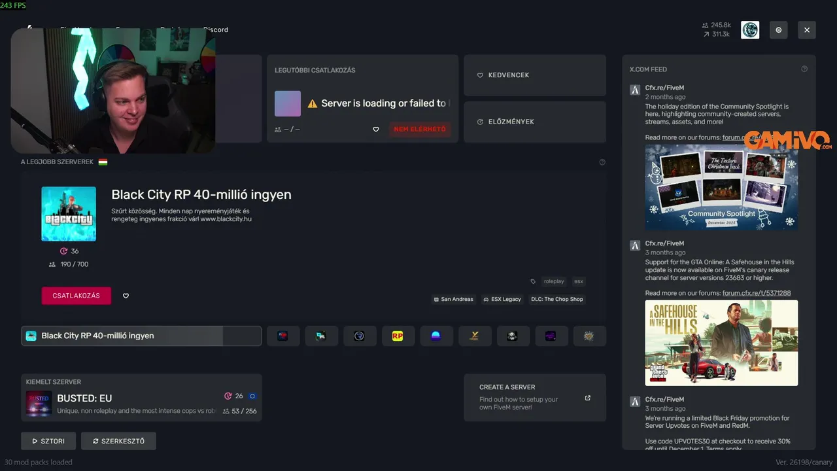Open KEDVENCEK favorites tab
837x471 pixels.
point(535,75)
